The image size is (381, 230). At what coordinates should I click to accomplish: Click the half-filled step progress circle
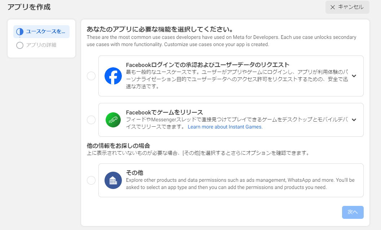click(x=20, y=32)
